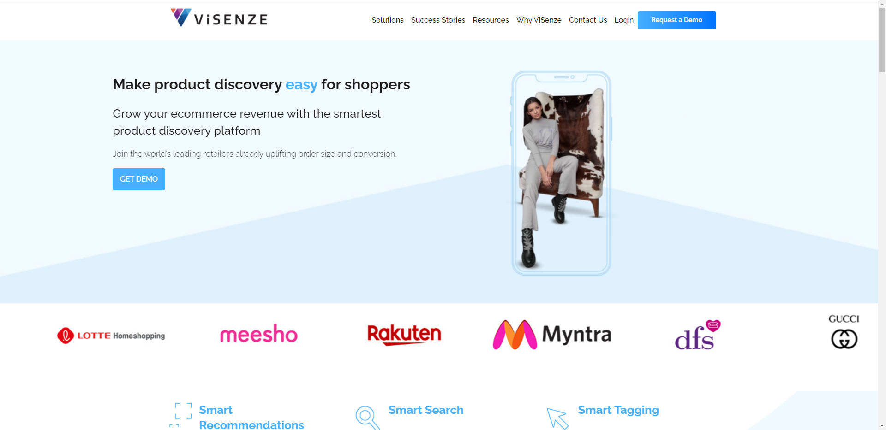Click the LOTTE Homeshopping logo
This screenshot has width=886, height=430.
pyautogui.click(x=111, y=336)
